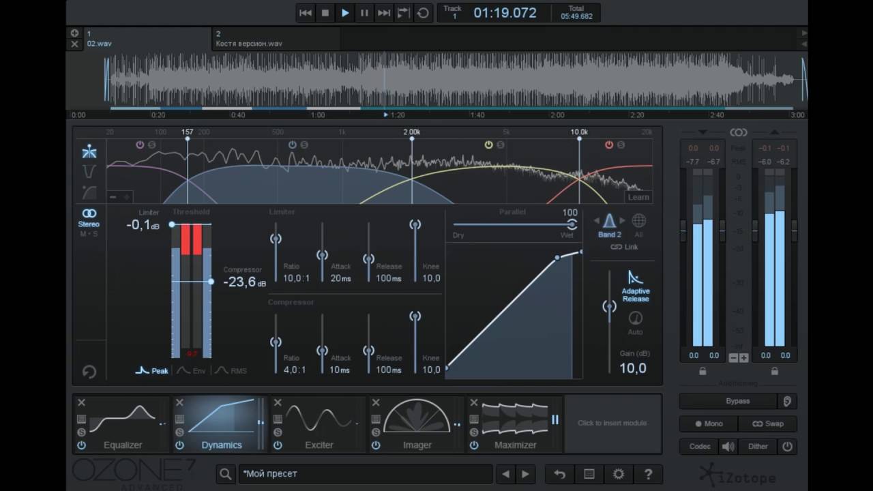The image size is (873, 491).
Task: Solo band 2 beside the blue power icon
Action: [304, 145]
